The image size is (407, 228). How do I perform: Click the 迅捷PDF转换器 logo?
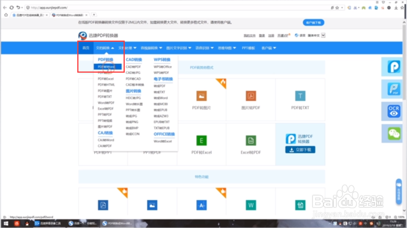tap(98, 35)
